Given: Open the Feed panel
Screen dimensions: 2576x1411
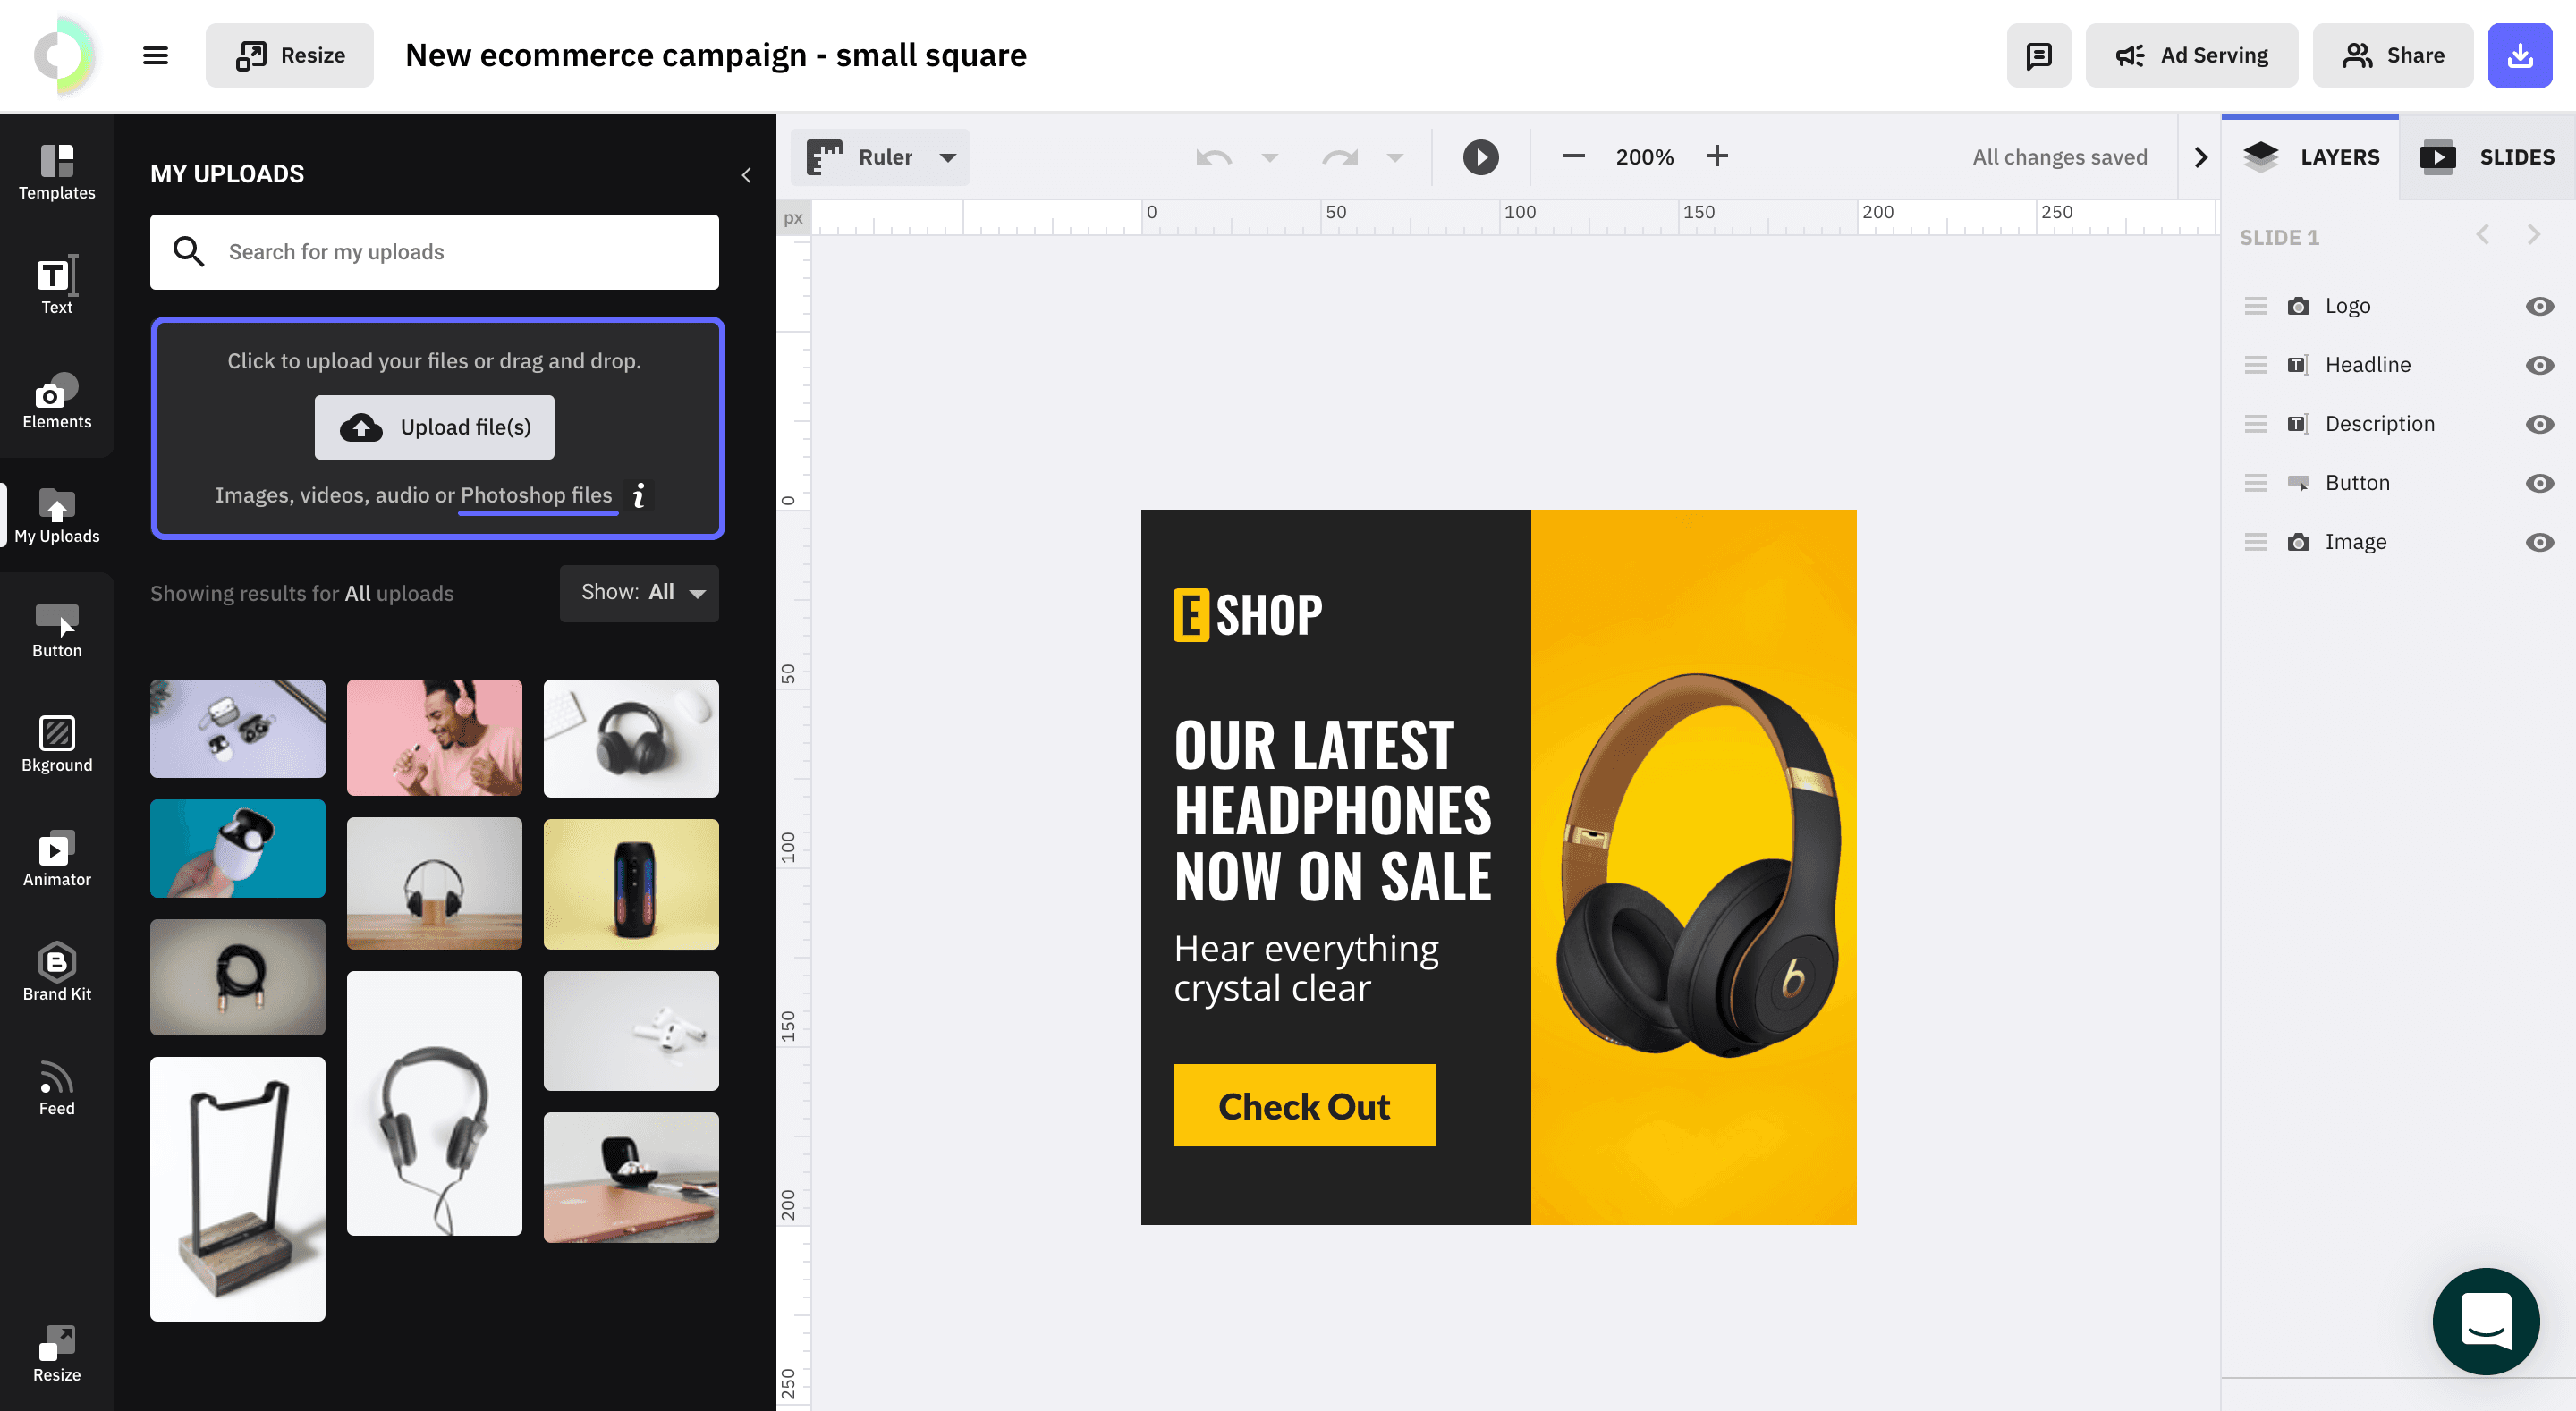Looking at the screenshot, I should point(57,1088).
